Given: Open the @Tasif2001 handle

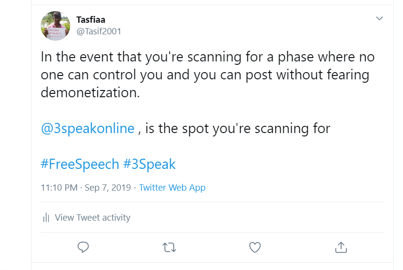Looking at the screenshot, I should click(99, 31).
